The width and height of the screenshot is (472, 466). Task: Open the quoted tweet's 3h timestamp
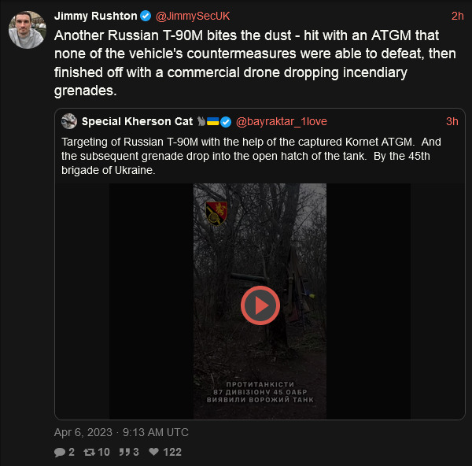point(452,121)
